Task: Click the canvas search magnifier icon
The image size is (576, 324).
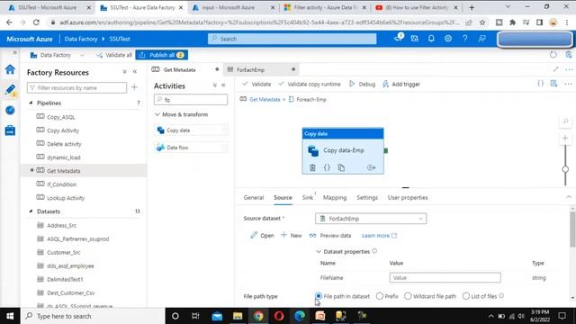Action: click(x=565, y=121)
